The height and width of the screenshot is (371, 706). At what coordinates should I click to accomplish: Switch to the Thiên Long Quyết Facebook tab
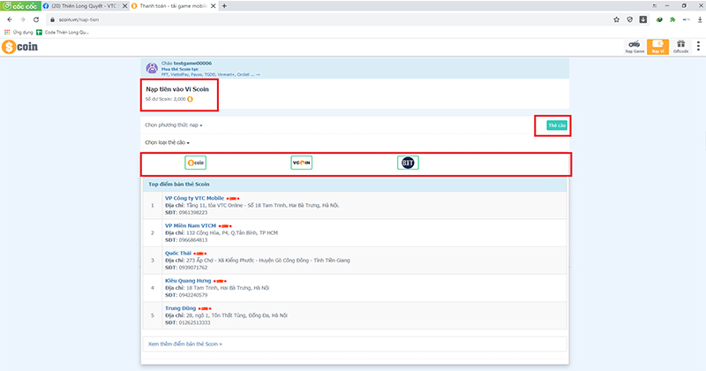pyautogui.click(x=84, y=6)
